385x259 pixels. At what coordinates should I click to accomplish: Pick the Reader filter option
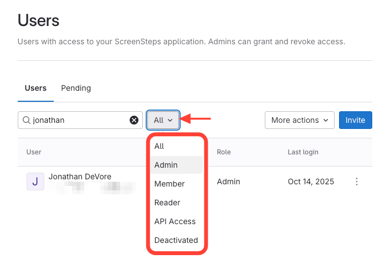click(x=167, y=203)
